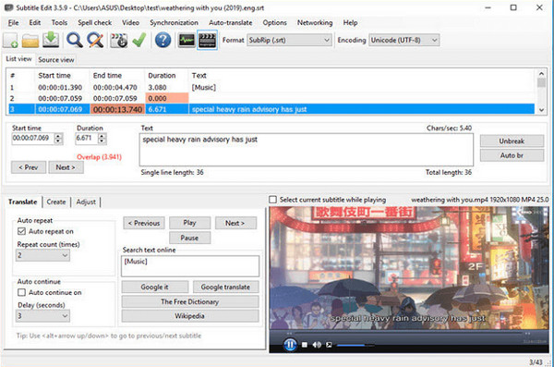
Task: Select subtitle row 2 with 0.000 duration
Action: (x=271, y=98)
